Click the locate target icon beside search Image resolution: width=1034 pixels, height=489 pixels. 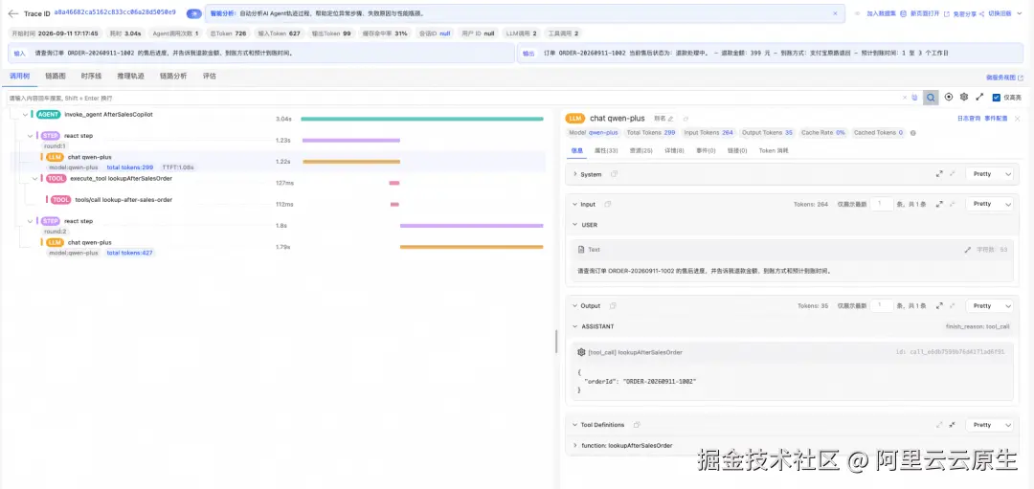(x=949, y=97)
